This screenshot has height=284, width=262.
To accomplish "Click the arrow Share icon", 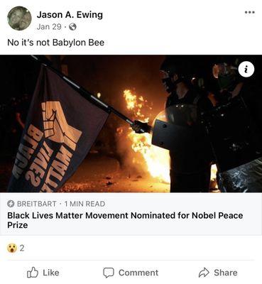I will click(204, 273).
